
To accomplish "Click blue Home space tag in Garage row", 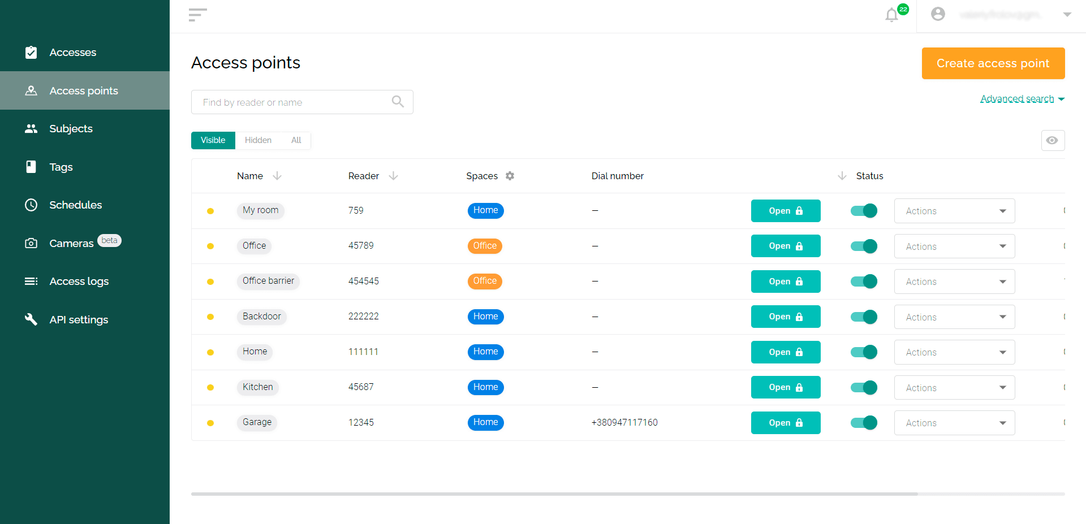I will click(x=485, y=422).
